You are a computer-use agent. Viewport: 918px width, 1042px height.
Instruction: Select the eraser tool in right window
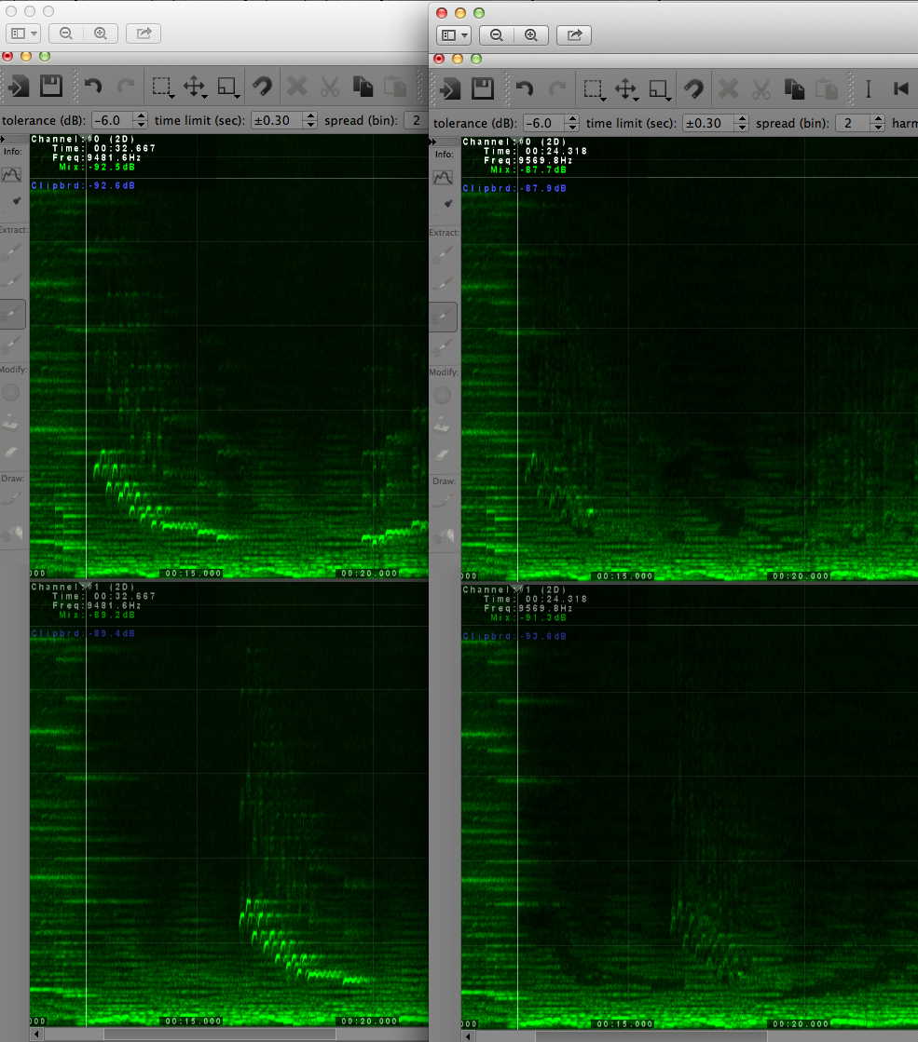pyautogui.click(x=443, y=455)
